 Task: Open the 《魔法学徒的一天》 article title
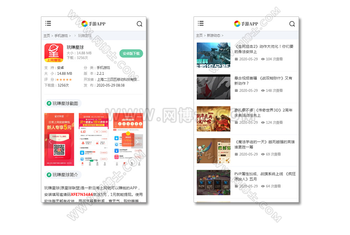[265, 144]
